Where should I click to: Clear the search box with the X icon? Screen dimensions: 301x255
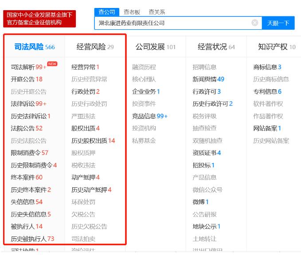click(255, 23)
